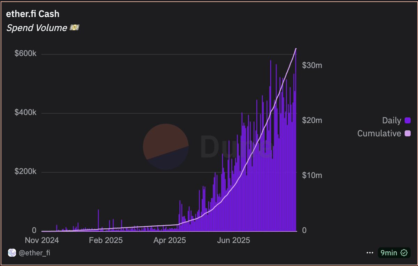The height and width of the screenshot is (266, 418).
Task: Click the $10m right axis label
Action: pyautogui.click(x=312, y=175)
